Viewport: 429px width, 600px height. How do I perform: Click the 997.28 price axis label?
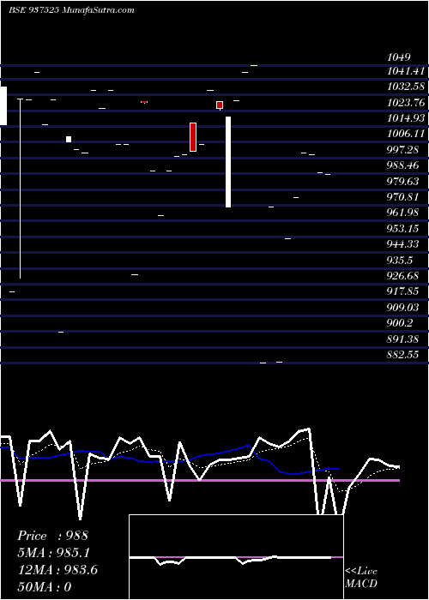coord(403,150)
